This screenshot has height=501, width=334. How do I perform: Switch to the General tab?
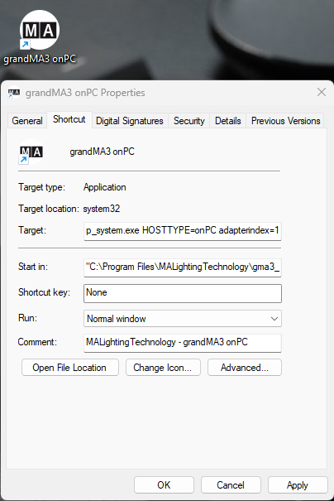click(27, 121)
